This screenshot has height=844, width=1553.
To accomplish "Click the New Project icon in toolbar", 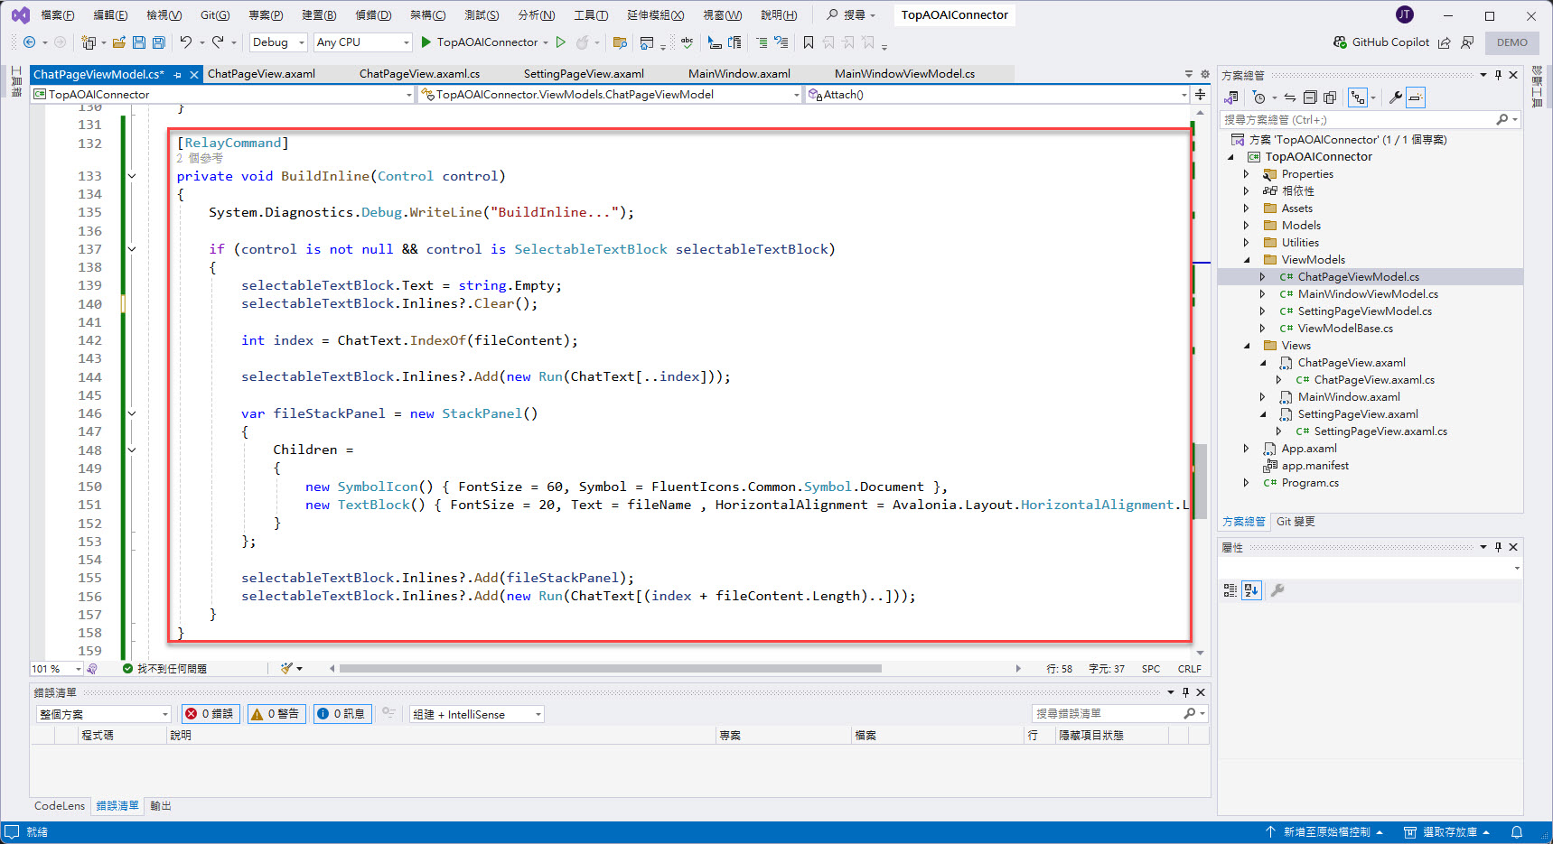I will [x=89, y=42].
